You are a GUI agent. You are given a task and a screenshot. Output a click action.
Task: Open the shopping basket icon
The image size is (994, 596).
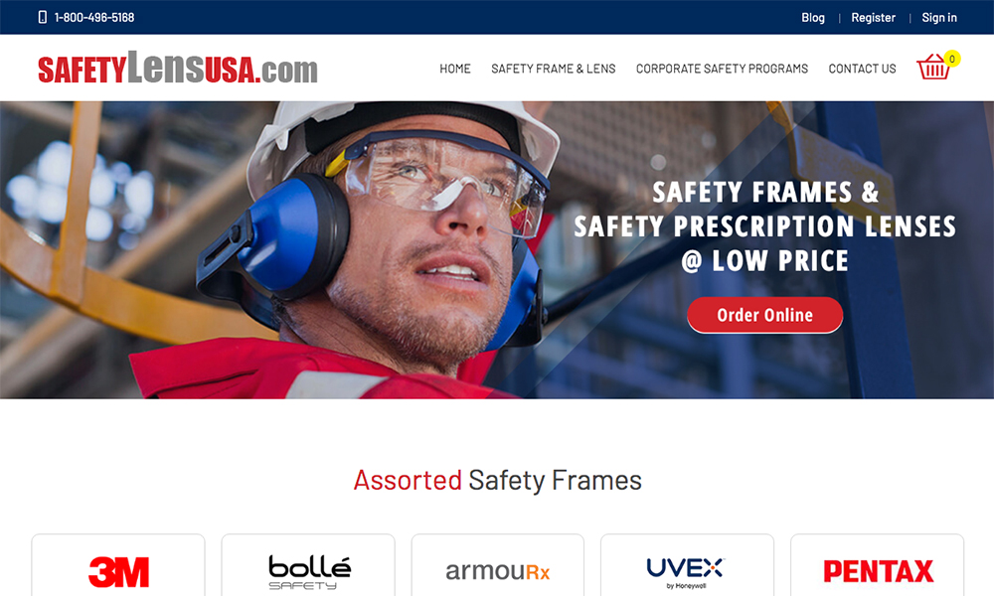[933, 67]
